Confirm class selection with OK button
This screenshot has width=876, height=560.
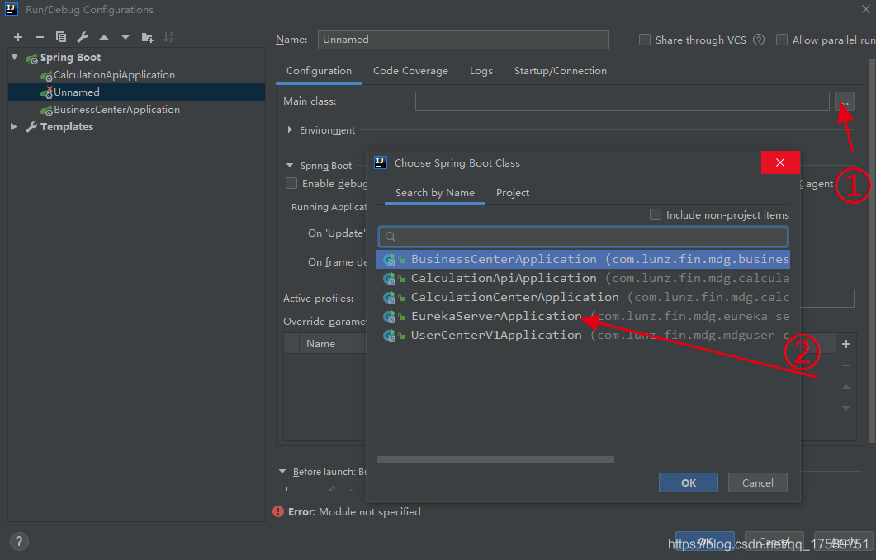(689, 483)
